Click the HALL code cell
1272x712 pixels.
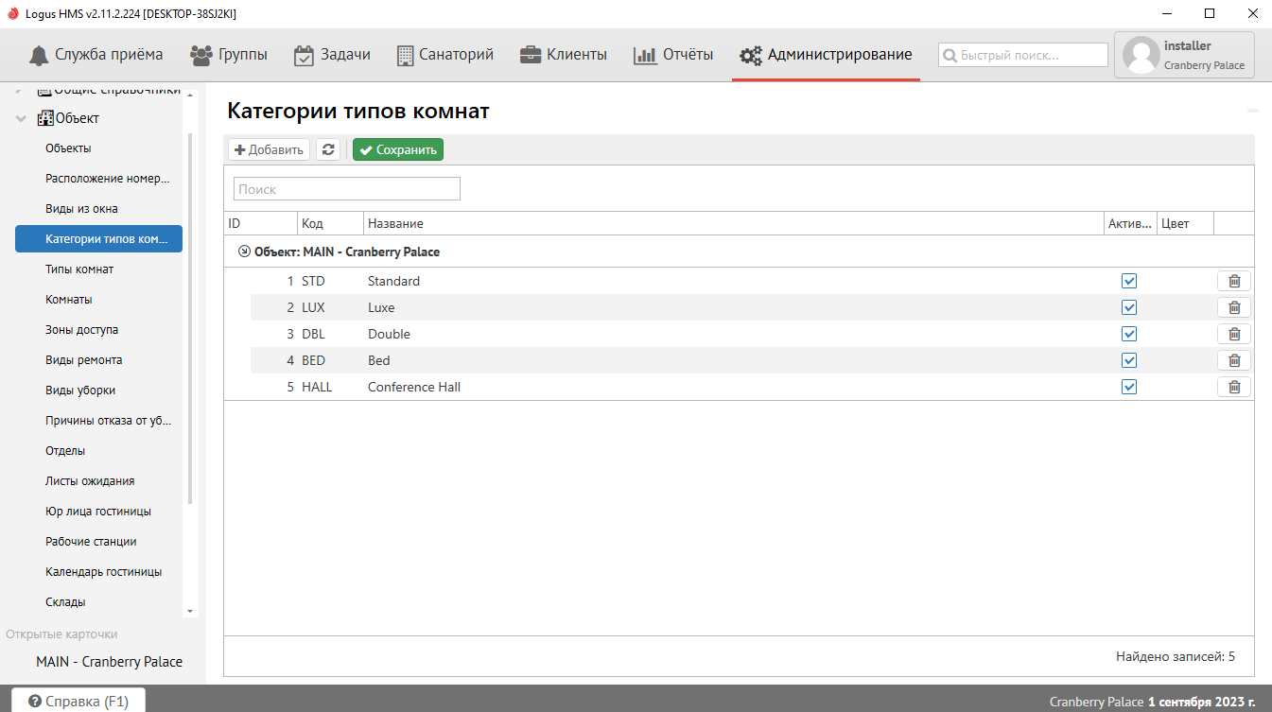330,387
